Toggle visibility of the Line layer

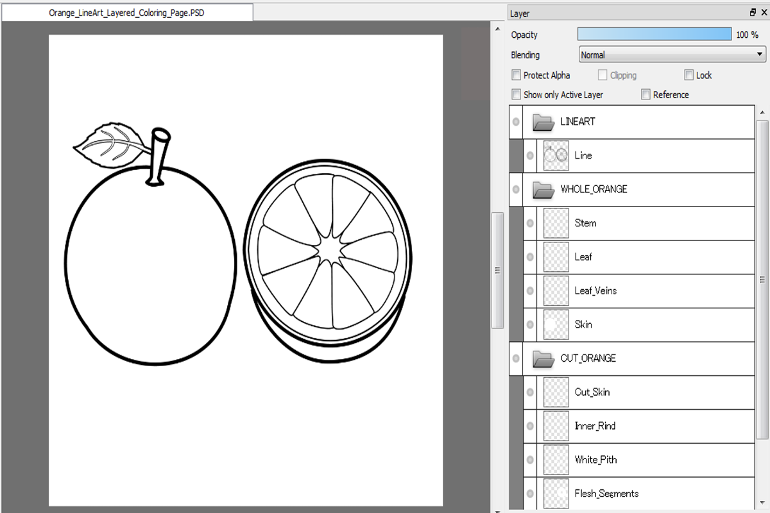pyautogui.click(x=530, y=156)
